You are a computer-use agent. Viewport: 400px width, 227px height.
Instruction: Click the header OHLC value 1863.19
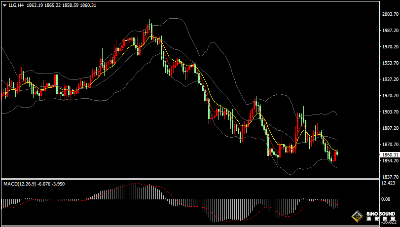[35, 5]
